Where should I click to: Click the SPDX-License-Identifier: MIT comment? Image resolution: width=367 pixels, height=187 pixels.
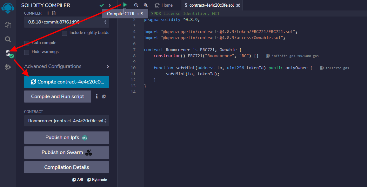tap(185, 14)
